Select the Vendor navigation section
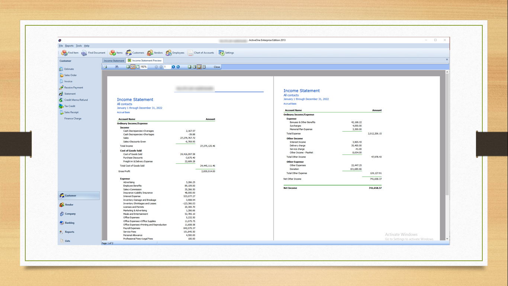The width and height of the screenshot is (508, 286). 79,205
